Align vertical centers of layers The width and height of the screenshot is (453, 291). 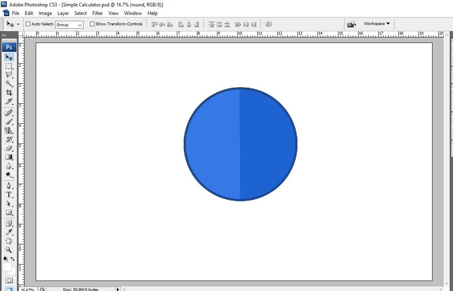162,24
